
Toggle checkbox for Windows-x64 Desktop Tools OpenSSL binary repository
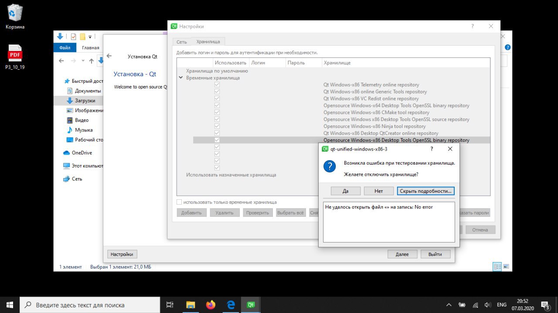[x=217, y=106]
